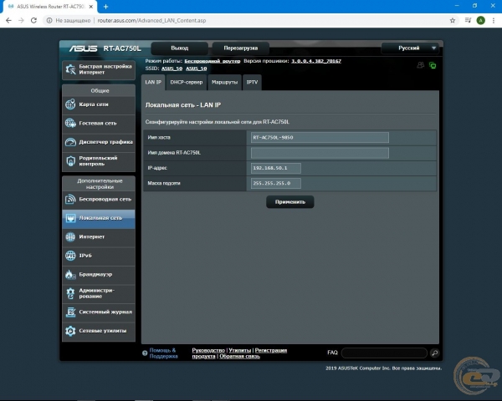Click the Перезагрузка reboot button
Image resolution: width=502 pixels, height=401 pixels.
click(x=240, y=48)
